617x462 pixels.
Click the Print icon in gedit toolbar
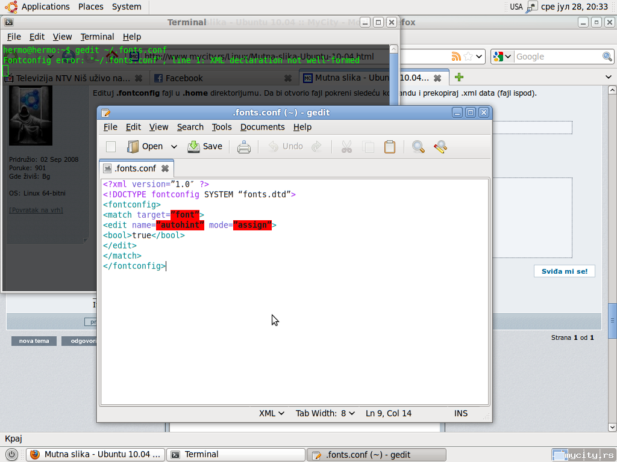click(x=243, y=147)
